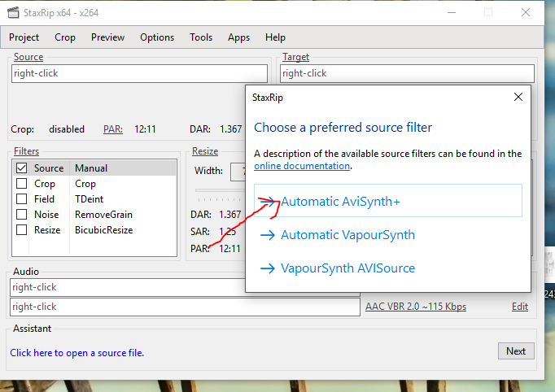Image resolution: width=555 pixels, height=392 pixels.
Task: Select the BicubicResize filter entry
Action: pos(103,230)
